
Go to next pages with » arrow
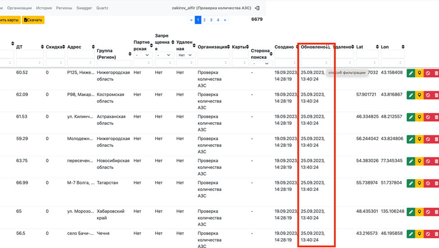pos(225,20)
